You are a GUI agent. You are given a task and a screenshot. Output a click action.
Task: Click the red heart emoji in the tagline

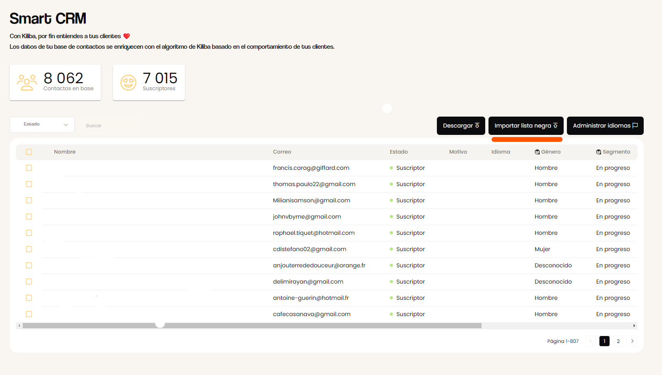pos(127,36)
